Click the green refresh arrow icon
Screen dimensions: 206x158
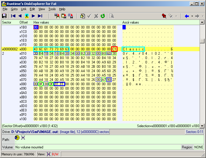103,16
